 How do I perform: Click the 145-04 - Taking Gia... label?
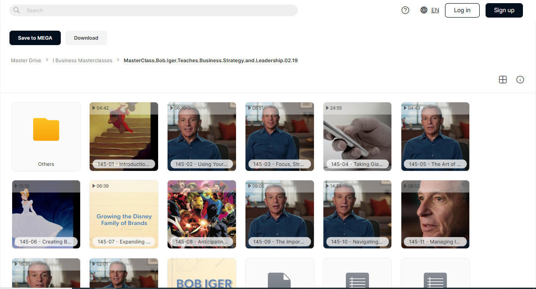pyautogui.click(x=357, y=164)
